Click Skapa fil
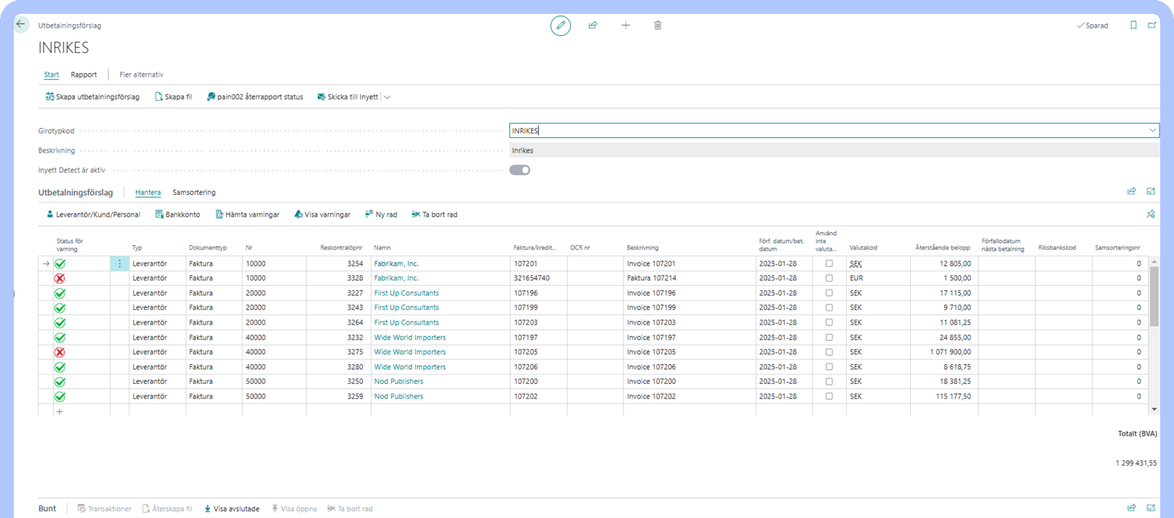The height and width of the screenshot is (518, 1174). 173,97
